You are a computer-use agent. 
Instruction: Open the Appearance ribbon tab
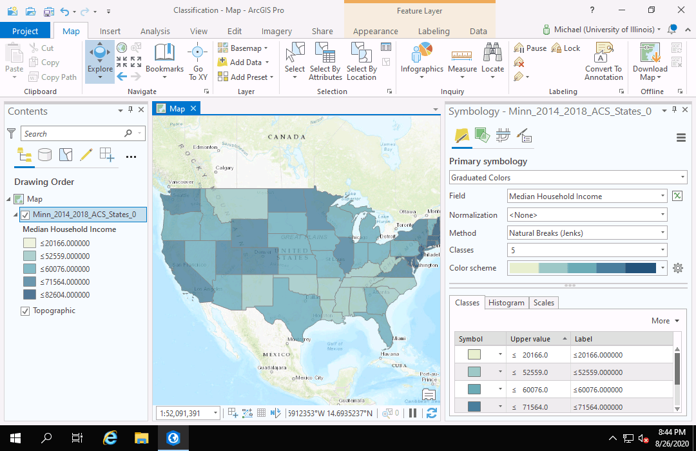pos(376,31)
